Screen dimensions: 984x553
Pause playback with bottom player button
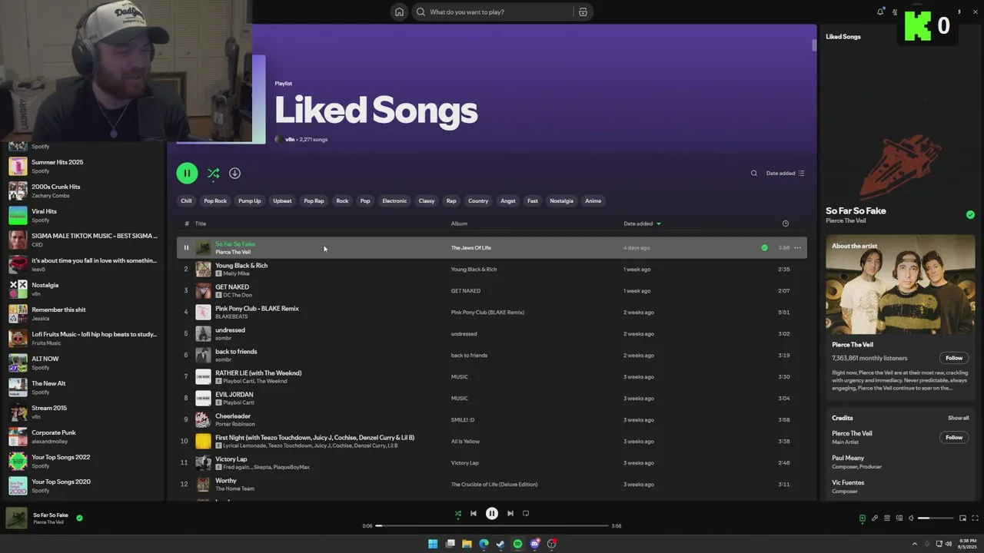[x=492, y=513]
